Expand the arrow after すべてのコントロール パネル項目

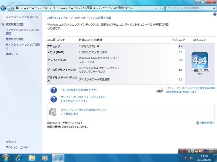[x=94, y=8]
